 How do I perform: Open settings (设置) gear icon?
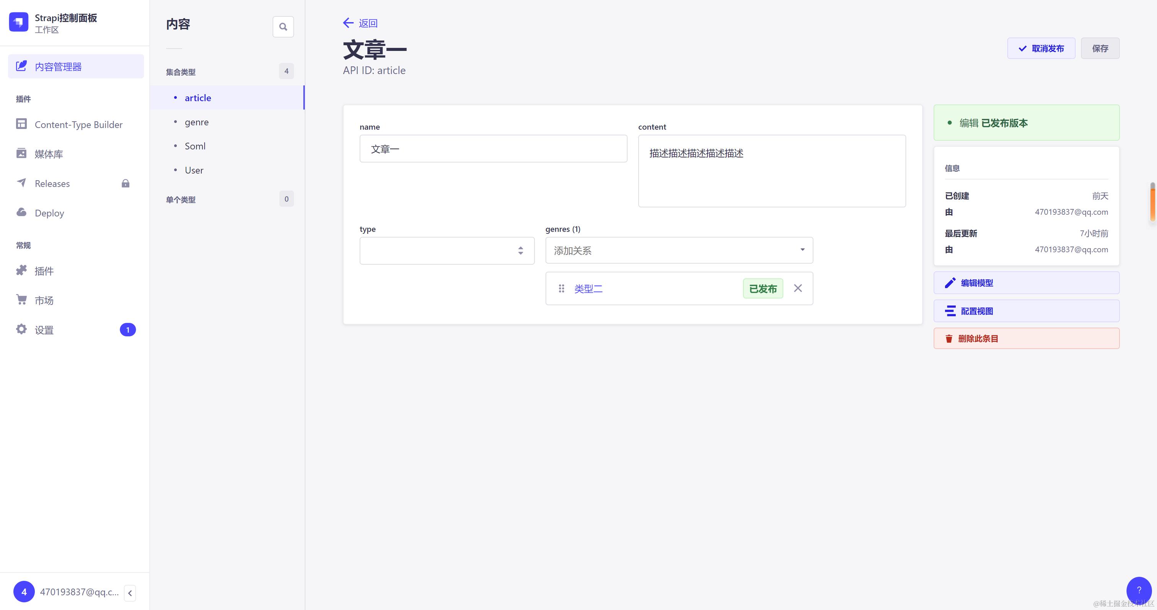click(44, 330)
